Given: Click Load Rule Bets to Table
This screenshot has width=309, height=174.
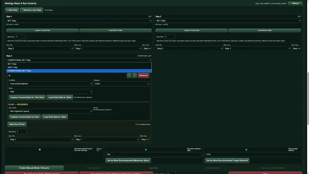Looking at the screenshot, I should 60,97.
